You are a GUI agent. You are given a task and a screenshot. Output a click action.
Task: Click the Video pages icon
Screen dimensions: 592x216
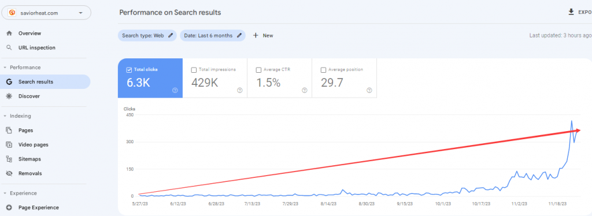(9, 145)
